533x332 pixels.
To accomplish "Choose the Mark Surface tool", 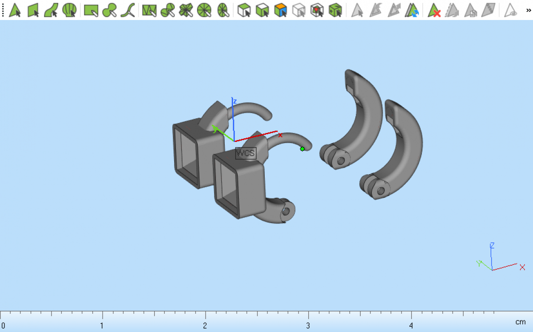I will click(x=51, y=10).
